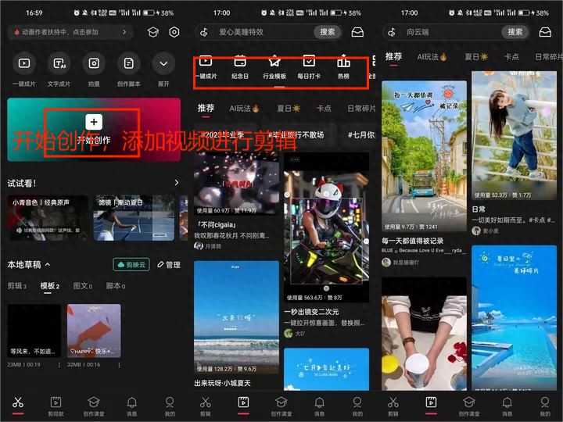Tap 管理 to manage local drafts
Image resolution: width=563 pixels, height=422 pixels.
coord(168,265)
